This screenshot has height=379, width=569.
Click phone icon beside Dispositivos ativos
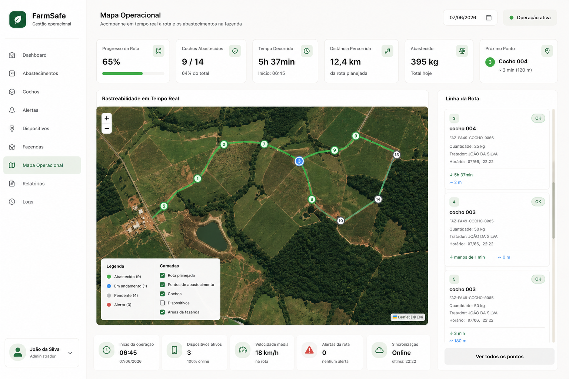174,350
